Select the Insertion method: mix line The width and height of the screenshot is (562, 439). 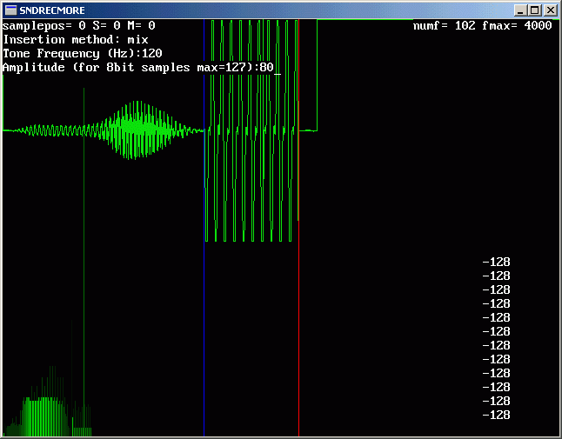76,39
